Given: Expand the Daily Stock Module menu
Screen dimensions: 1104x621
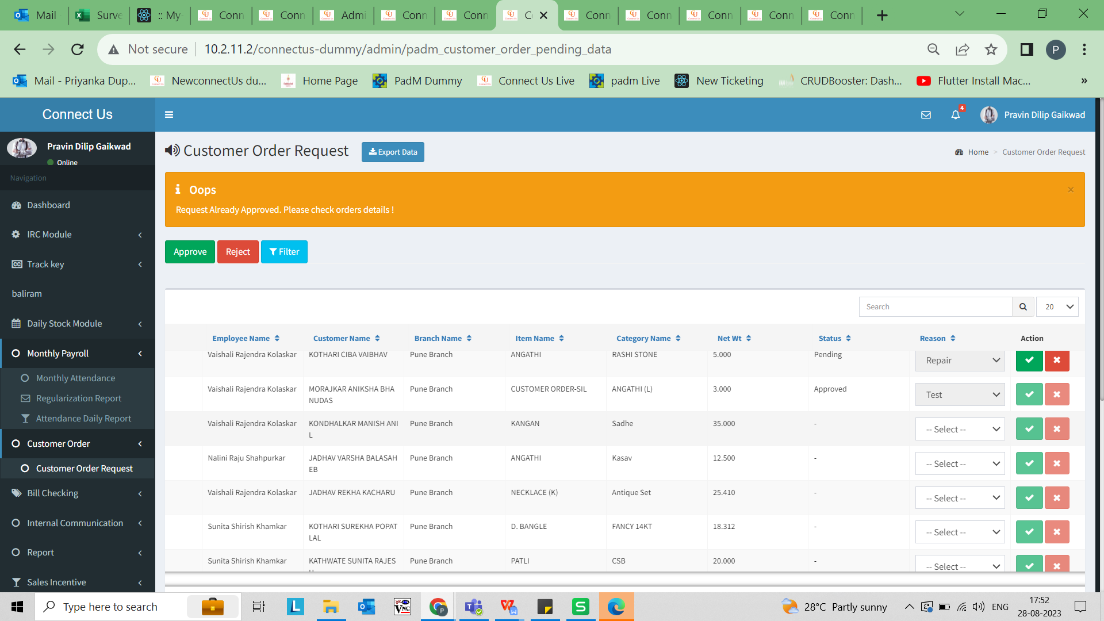Looking at the screenshot, I should click(78, 324).
